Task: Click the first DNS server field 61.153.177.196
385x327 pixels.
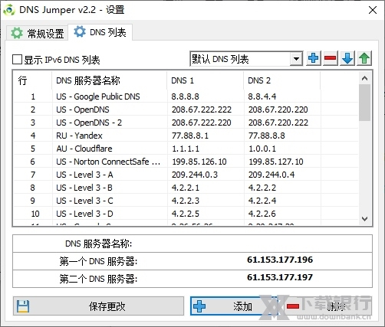Action: click(280, 260)
